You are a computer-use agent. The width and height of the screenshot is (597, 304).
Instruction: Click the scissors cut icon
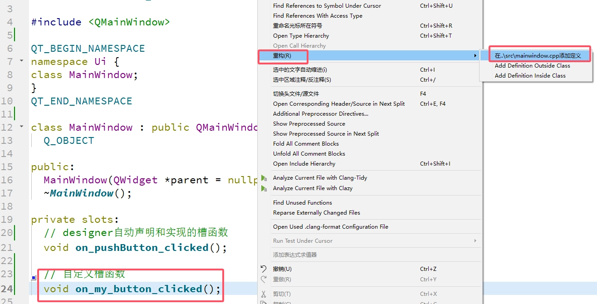pos(264,294)
